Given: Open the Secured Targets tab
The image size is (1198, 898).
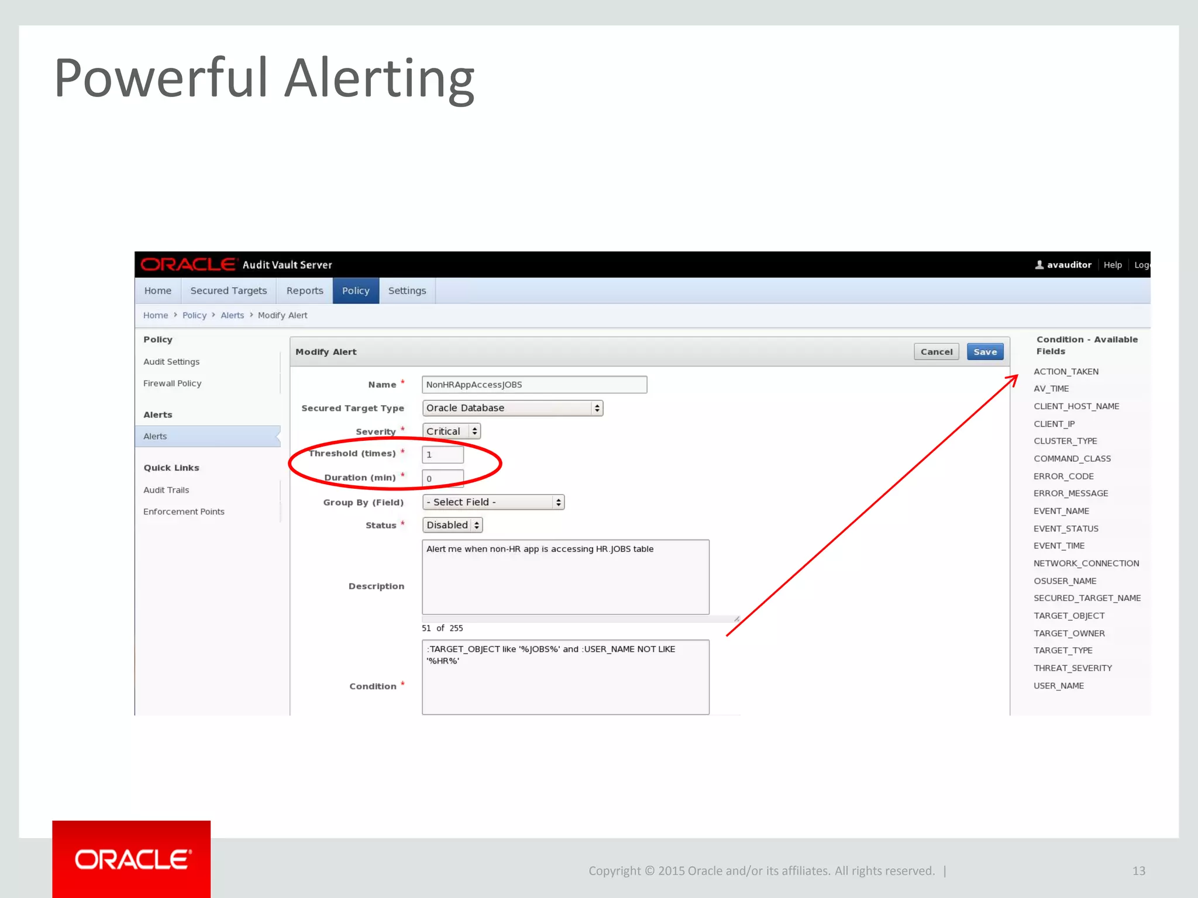Looking at the screenshot, I should coord(229,291).
